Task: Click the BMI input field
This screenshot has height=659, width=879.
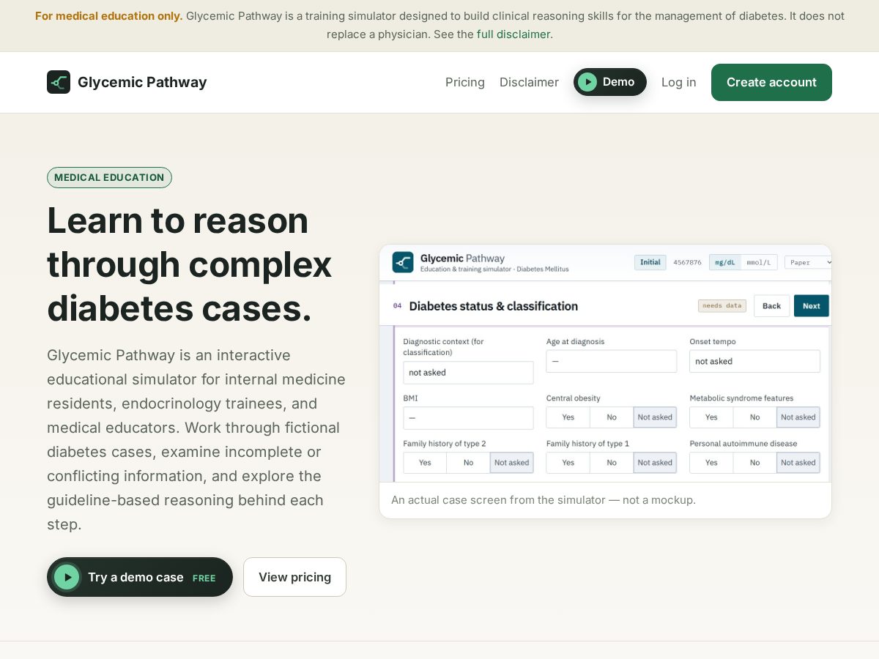Action: (x=468, y=417)
